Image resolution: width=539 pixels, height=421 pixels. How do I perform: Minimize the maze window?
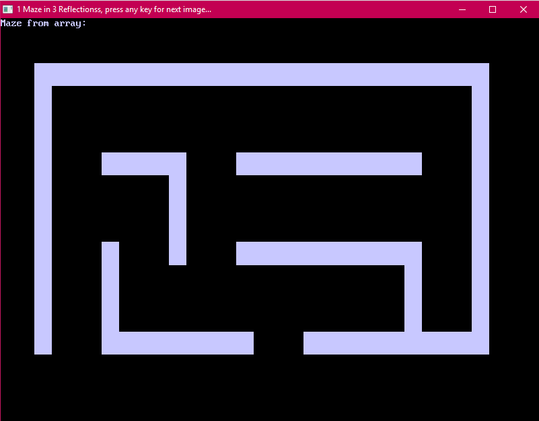(462, 9)
